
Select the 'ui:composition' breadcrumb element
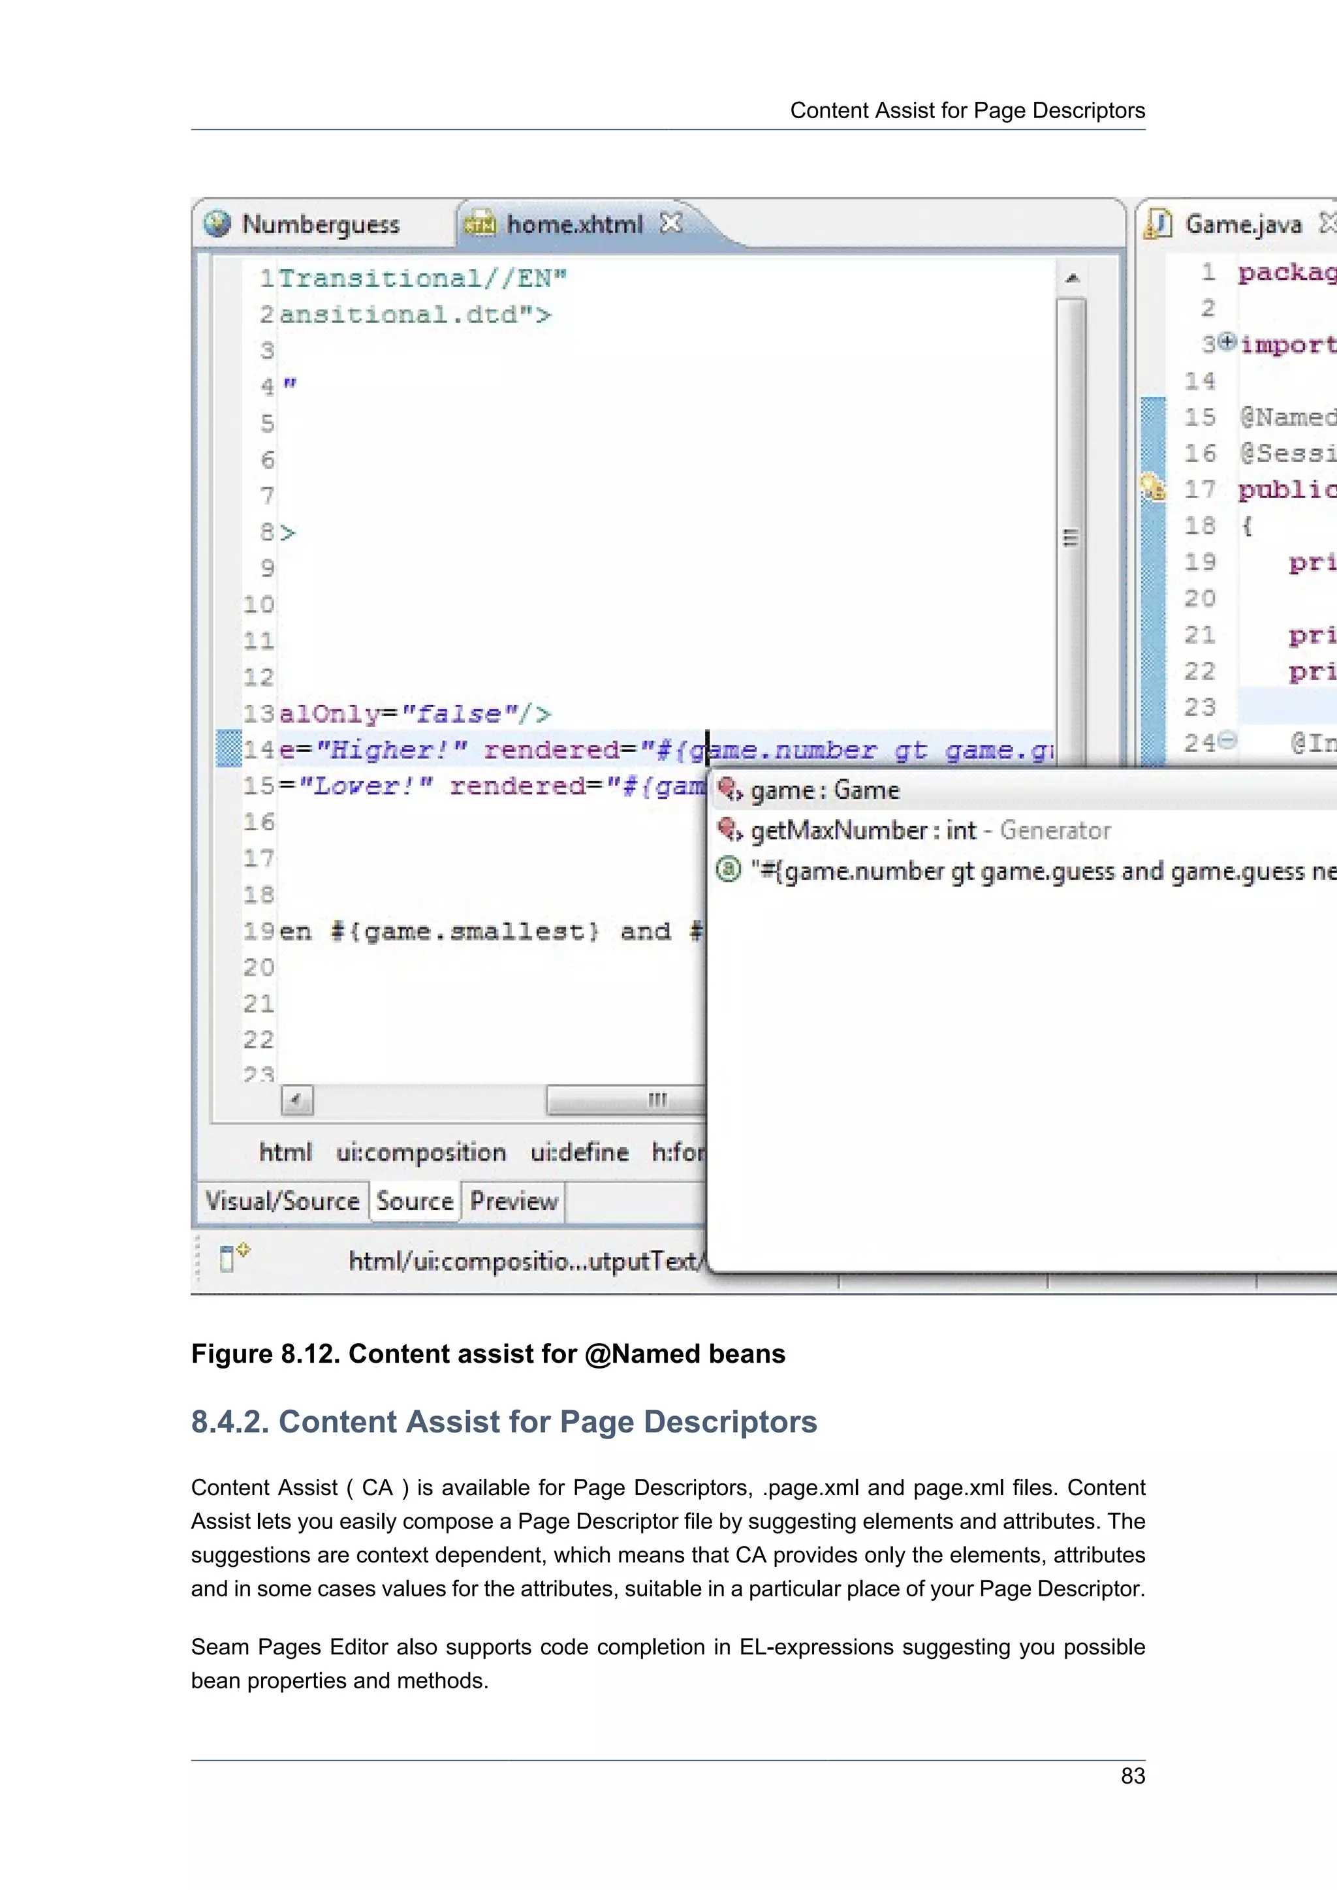[420, 1153]
